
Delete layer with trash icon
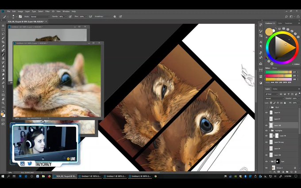click(295, 172)
